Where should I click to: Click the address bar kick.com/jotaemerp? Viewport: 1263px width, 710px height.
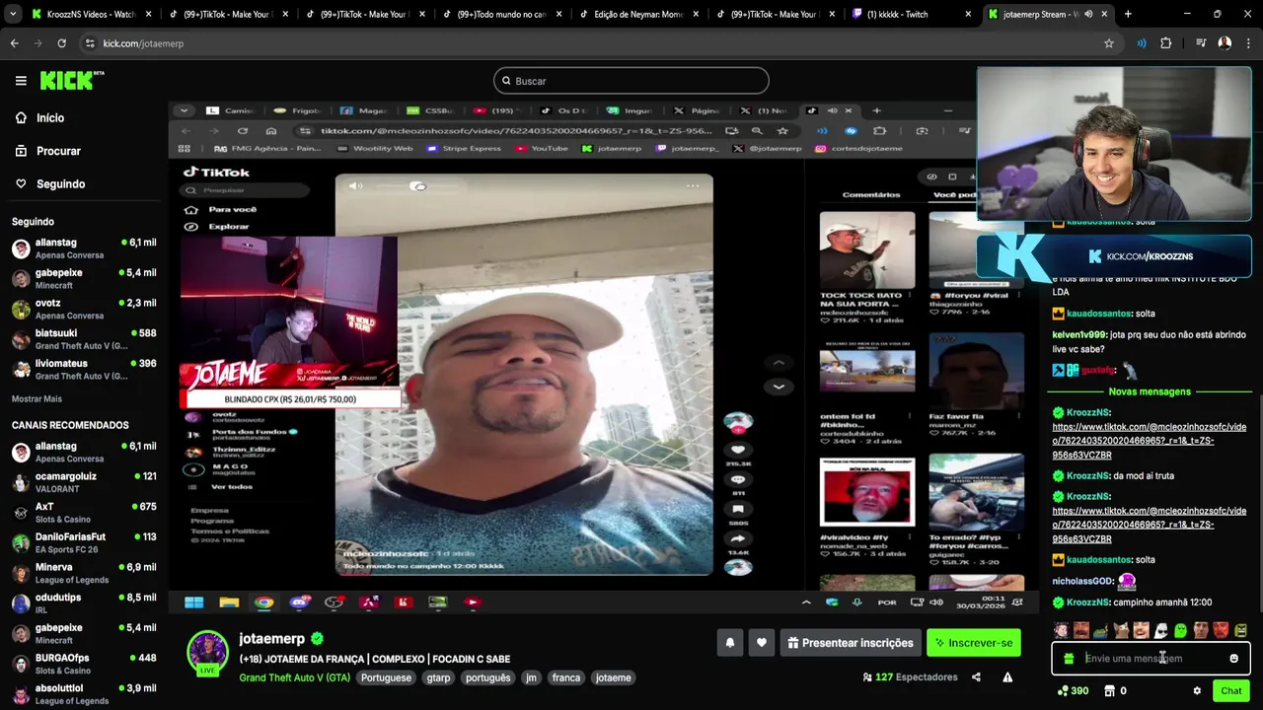143,43
